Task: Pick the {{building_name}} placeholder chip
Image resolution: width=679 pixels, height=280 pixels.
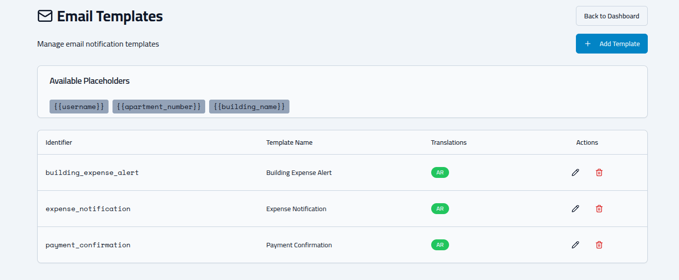Action: point(249,107)
